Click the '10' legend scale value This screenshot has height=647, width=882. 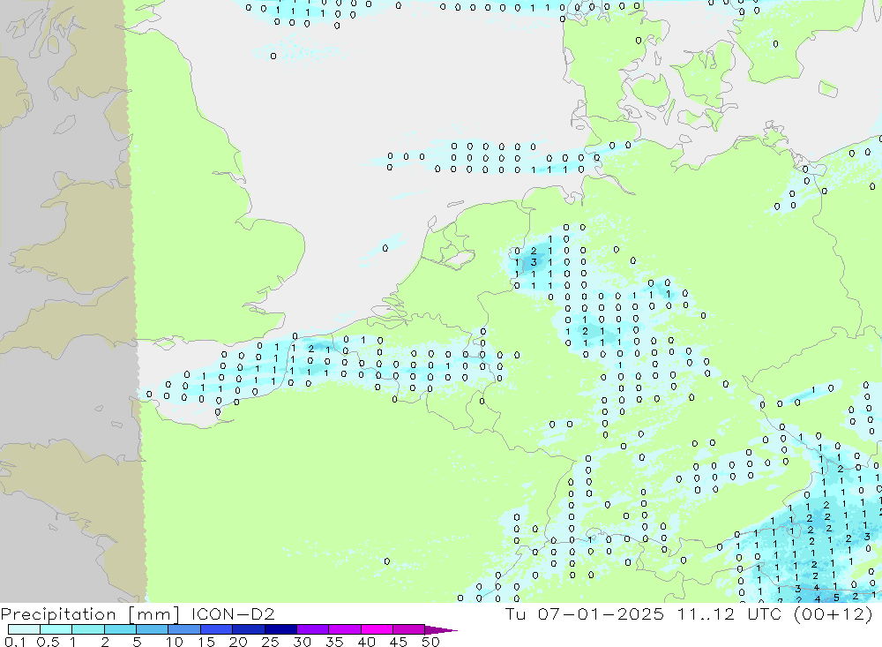click(x=175, y=642)
